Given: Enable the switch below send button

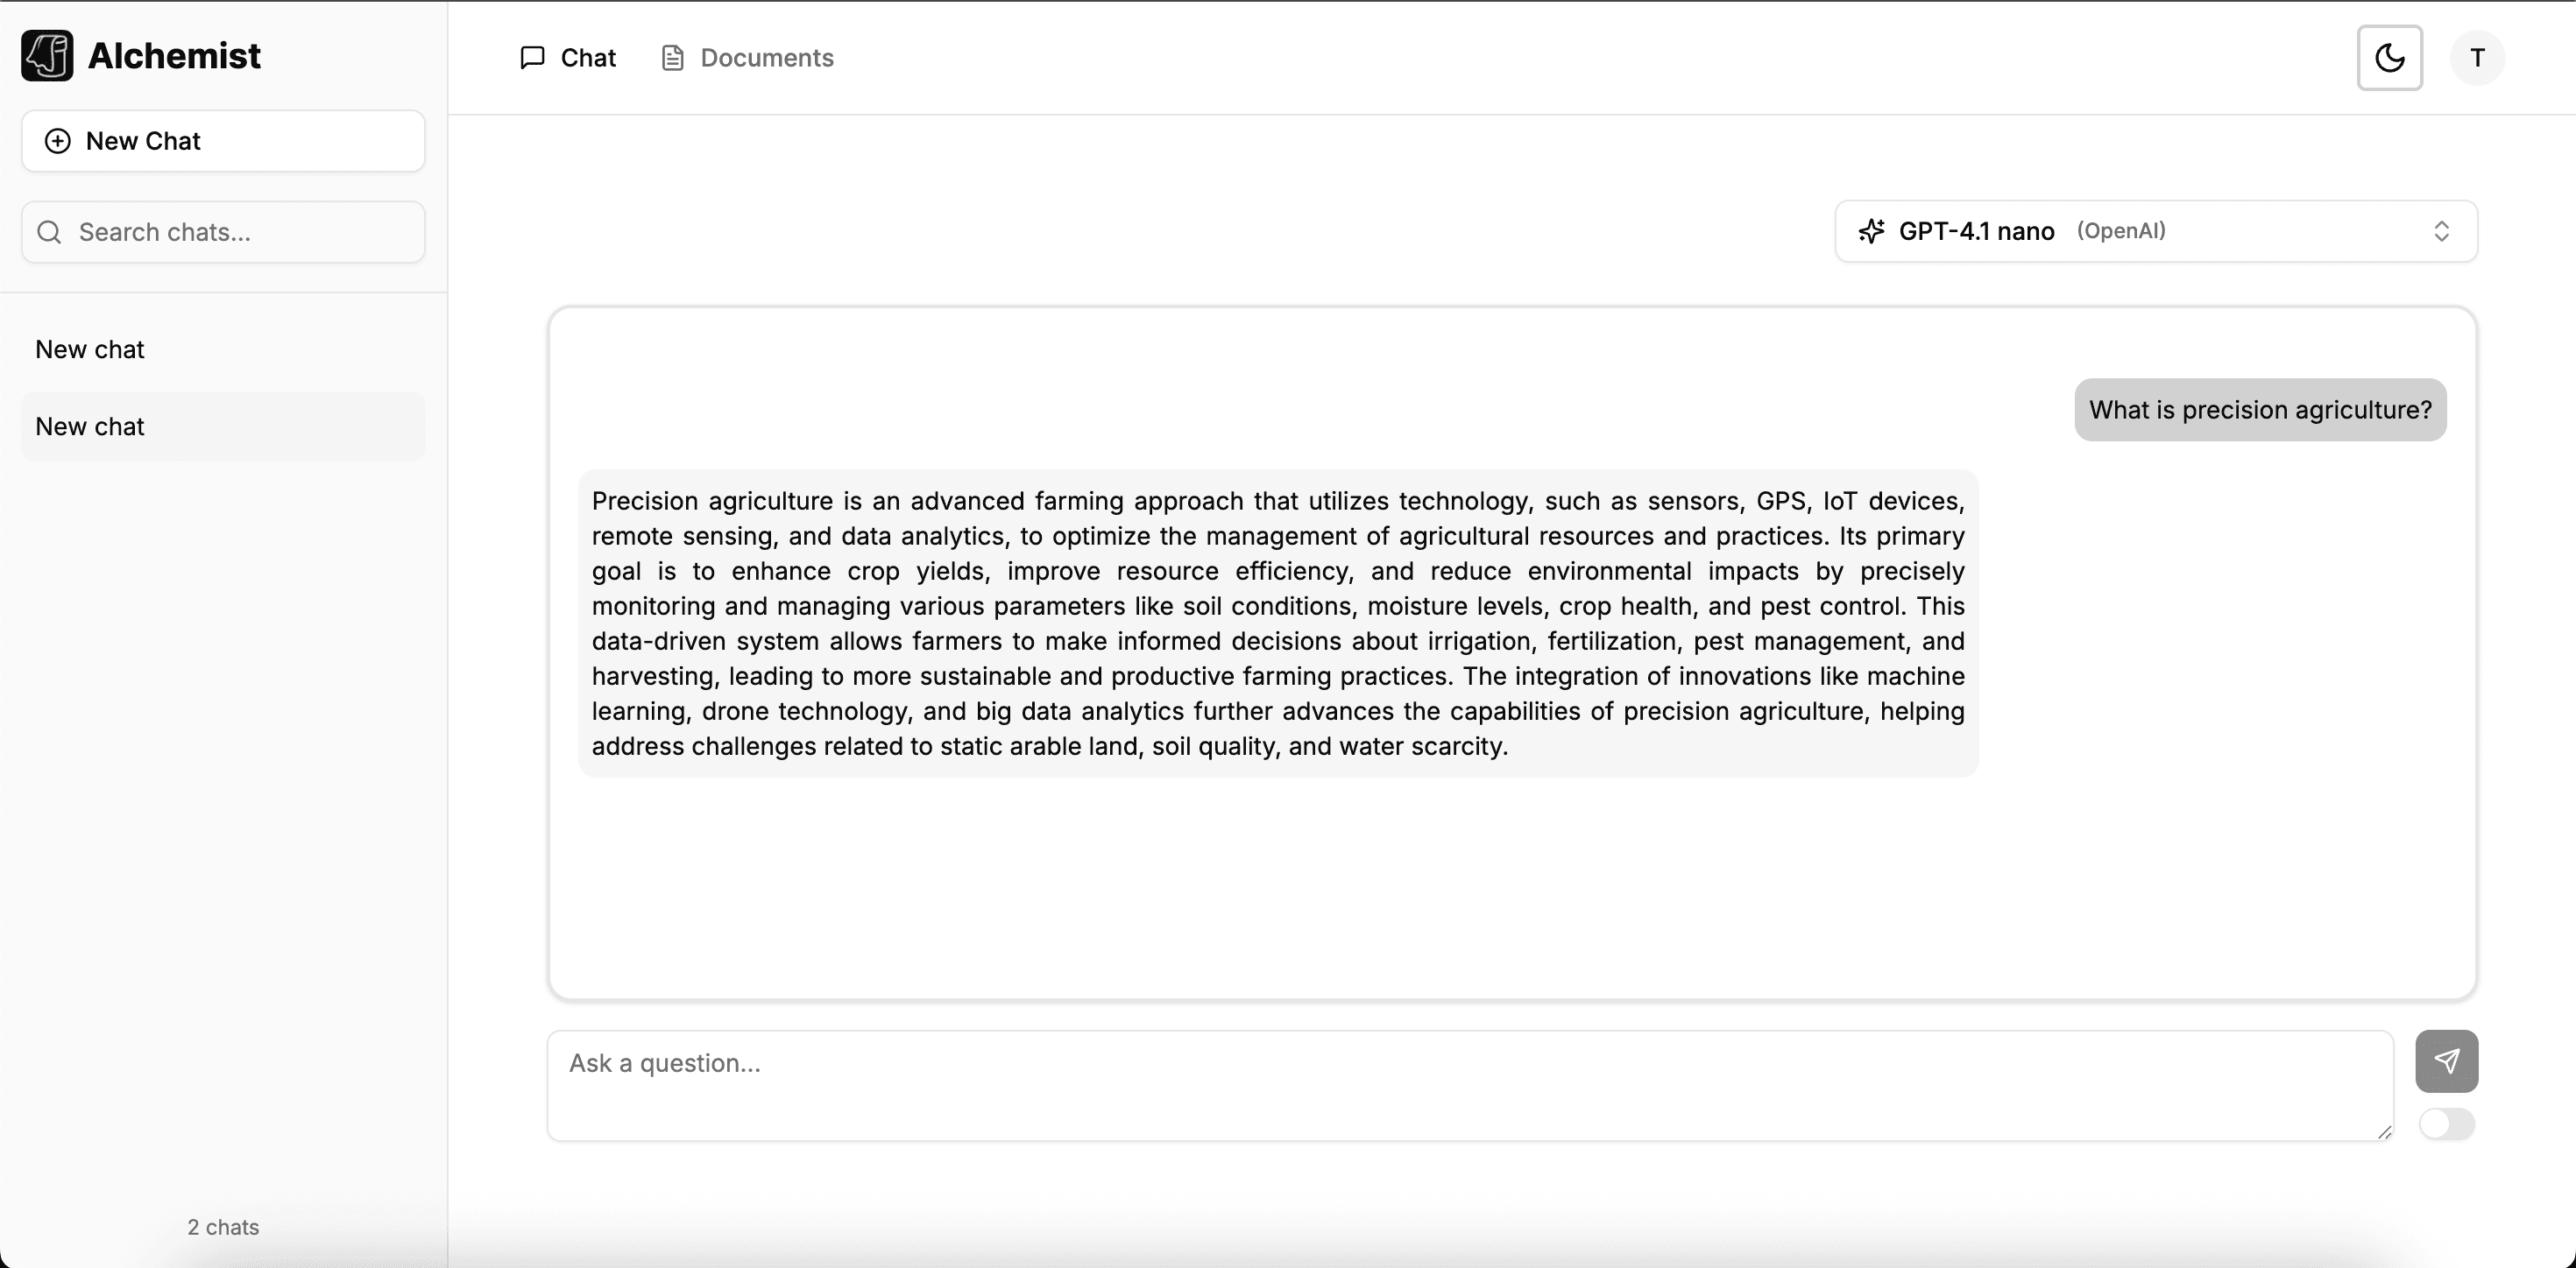Looking at the screenshot, I should (2446, 1124).
